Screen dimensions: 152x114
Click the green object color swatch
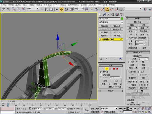(122, 18)
